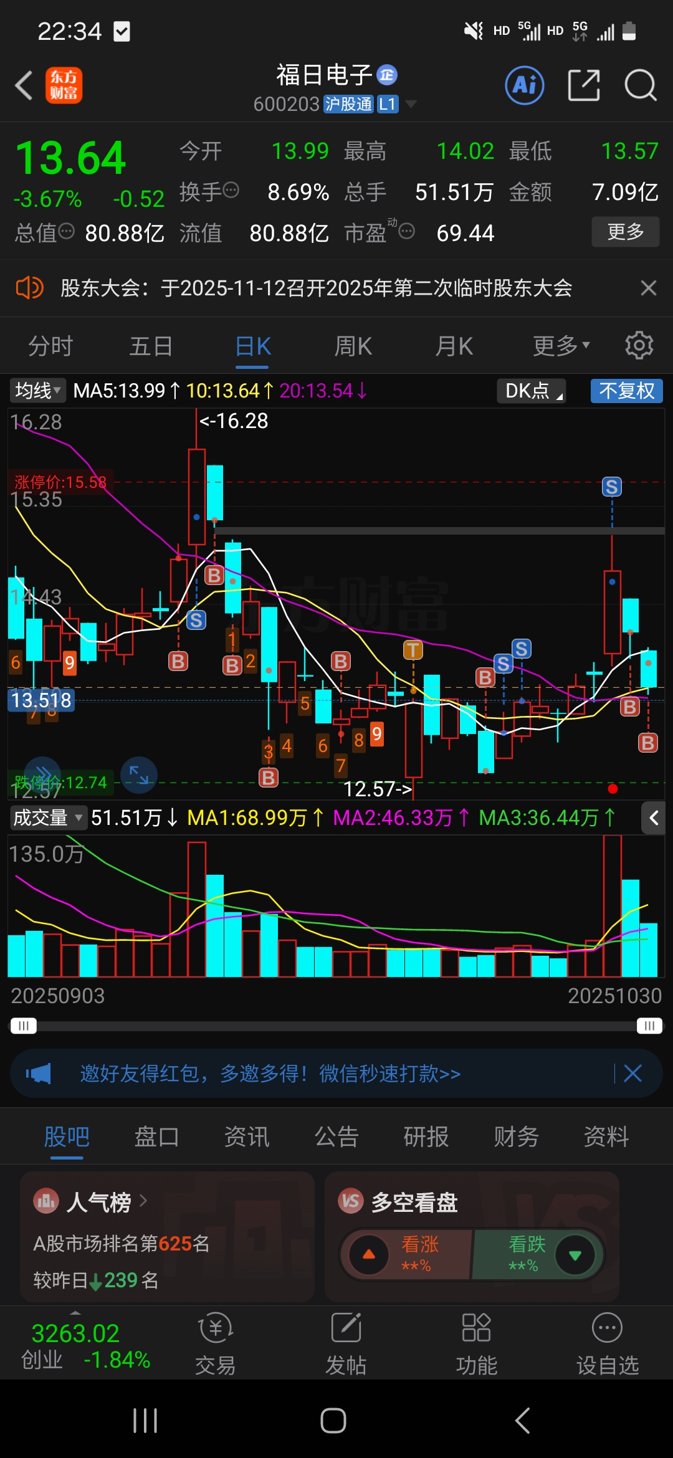Dismiss the shareholder meeting notice

(x=649, y=288)
